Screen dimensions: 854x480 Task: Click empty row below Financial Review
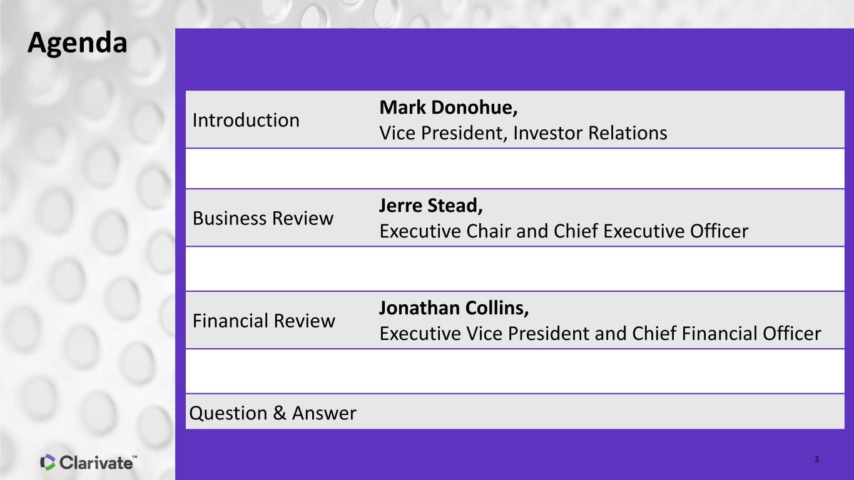pyautogui.click(x=515, y=371)
